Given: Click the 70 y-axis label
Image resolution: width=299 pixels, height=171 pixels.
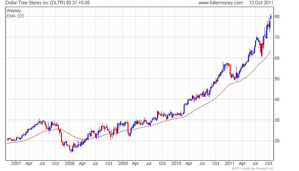Looking at the screenshot, I should pyautogui.click(x=277, y=37).
